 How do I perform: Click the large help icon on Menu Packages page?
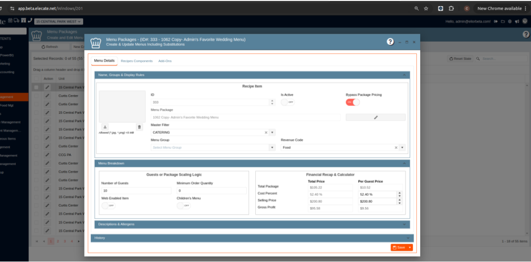[x=526, y=34]
